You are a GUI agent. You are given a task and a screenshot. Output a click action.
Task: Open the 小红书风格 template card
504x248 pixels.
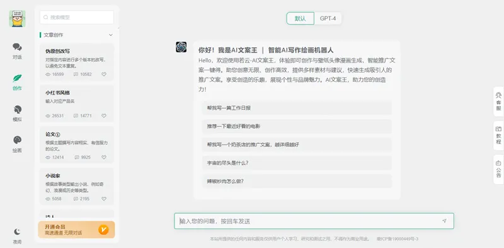point(77,103)
